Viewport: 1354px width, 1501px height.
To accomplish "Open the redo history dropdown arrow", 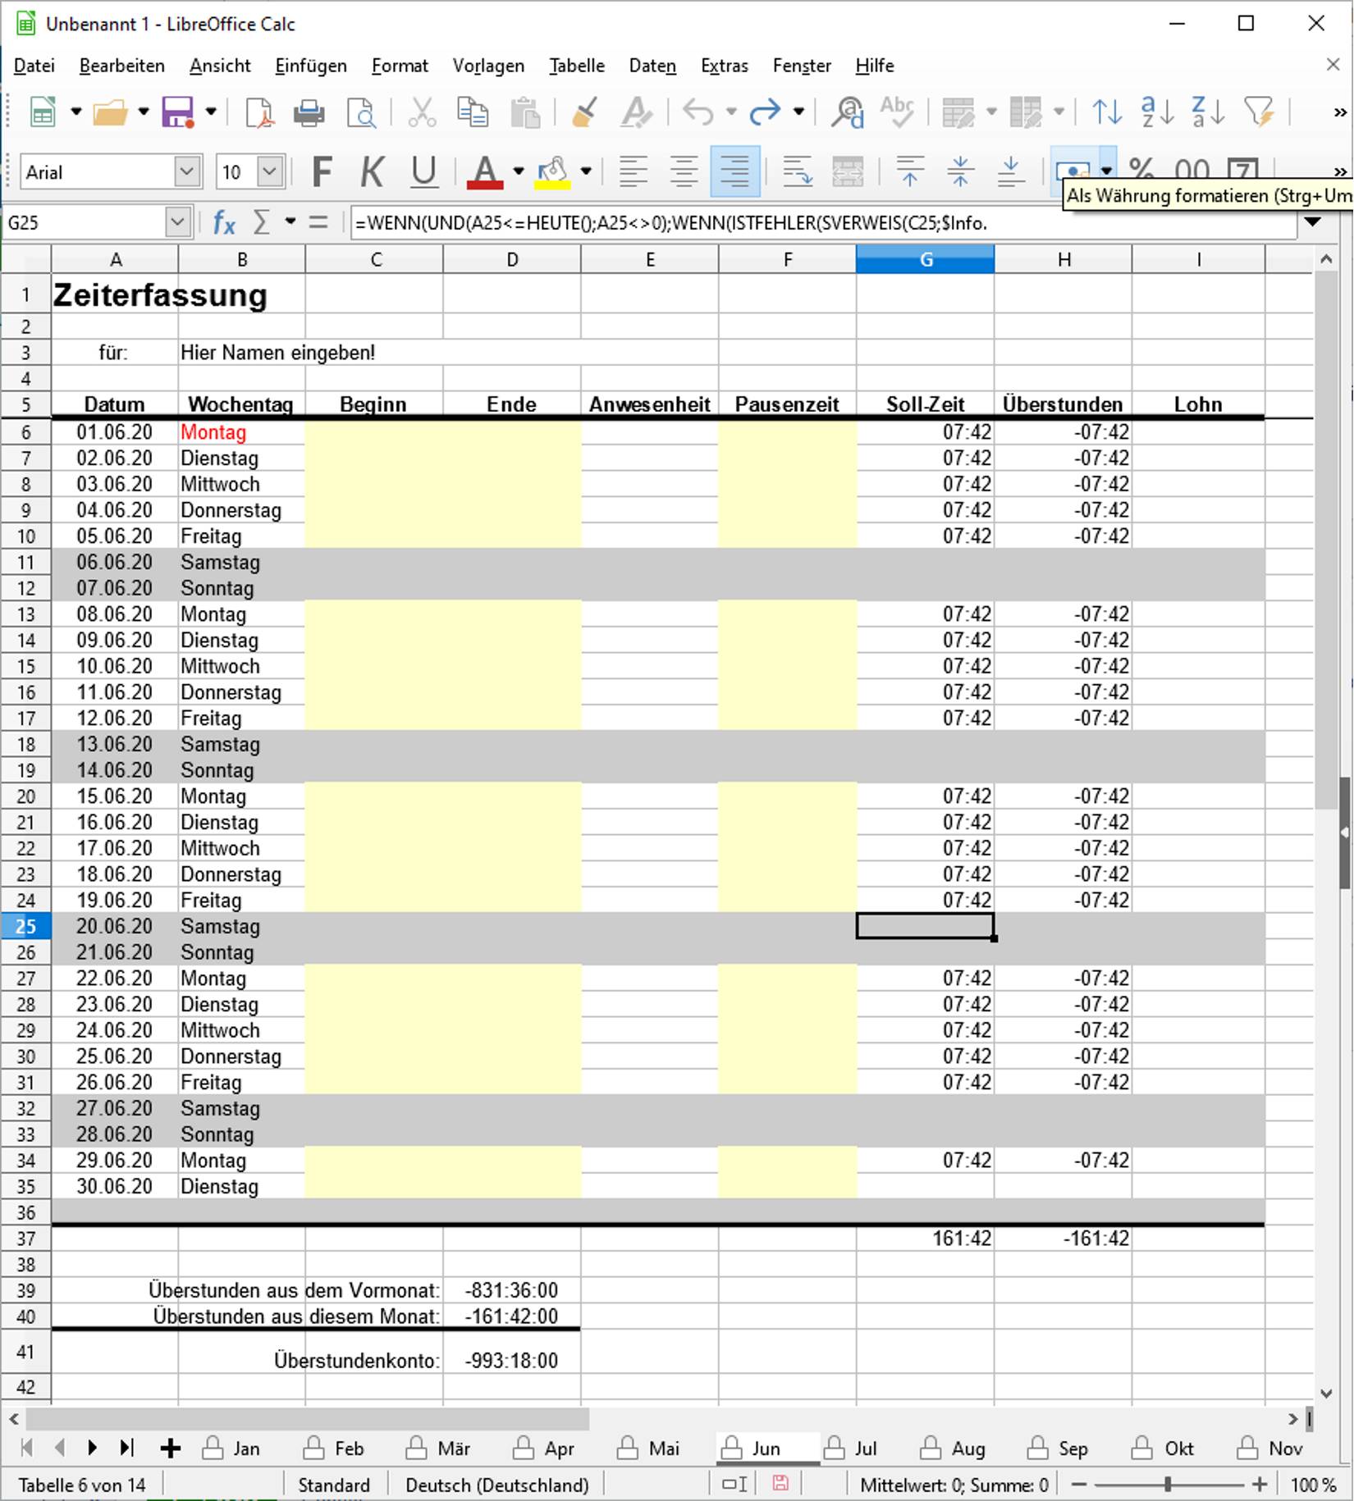I will pos(798,112).
